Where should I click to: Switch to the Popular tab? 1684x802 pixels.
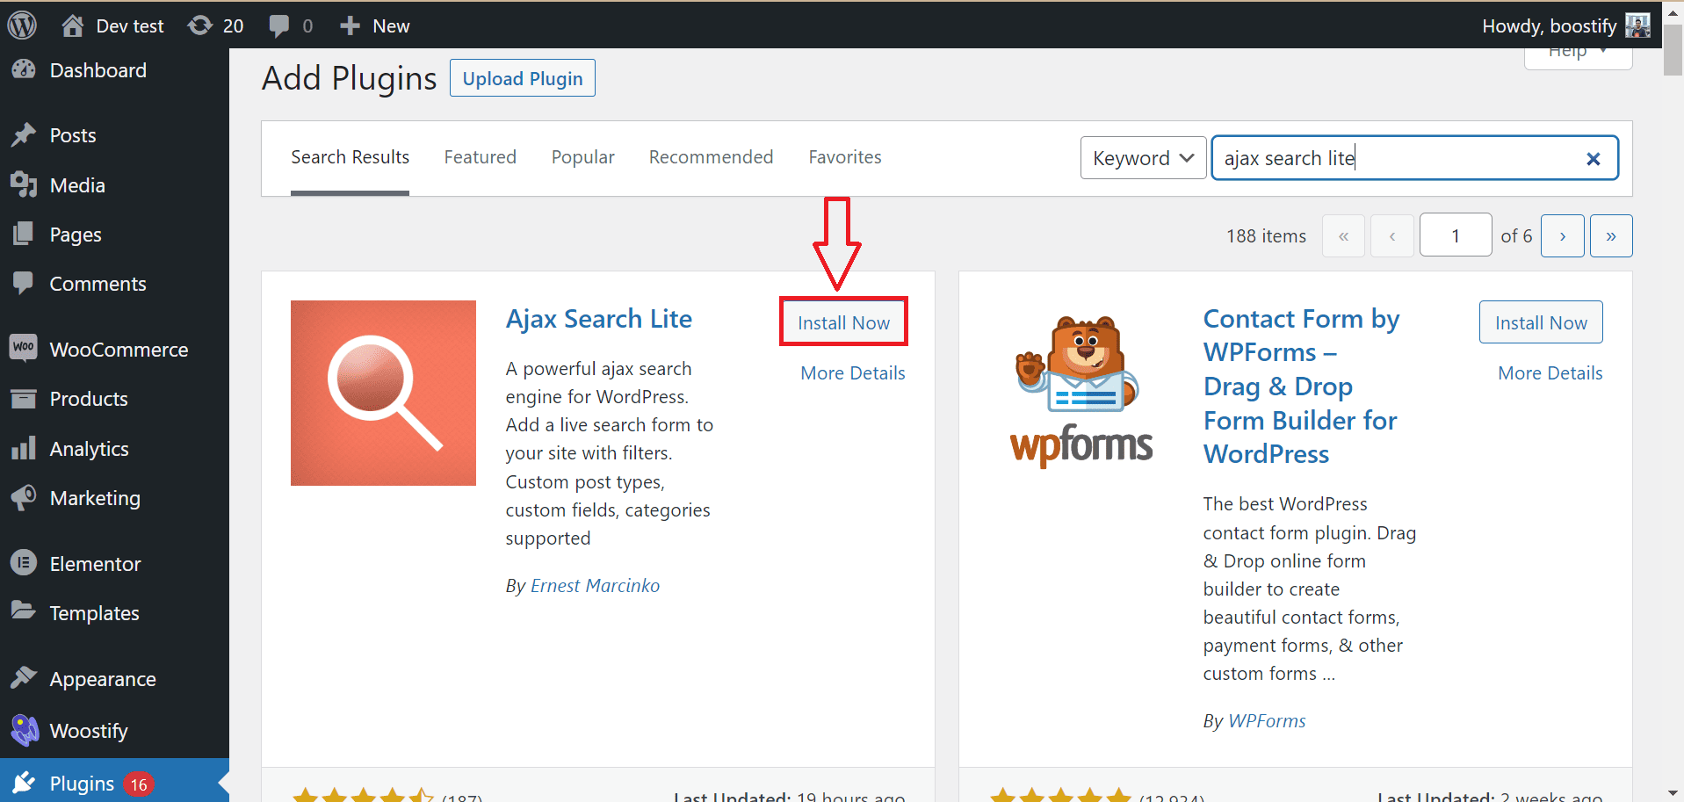click(582, 157)
